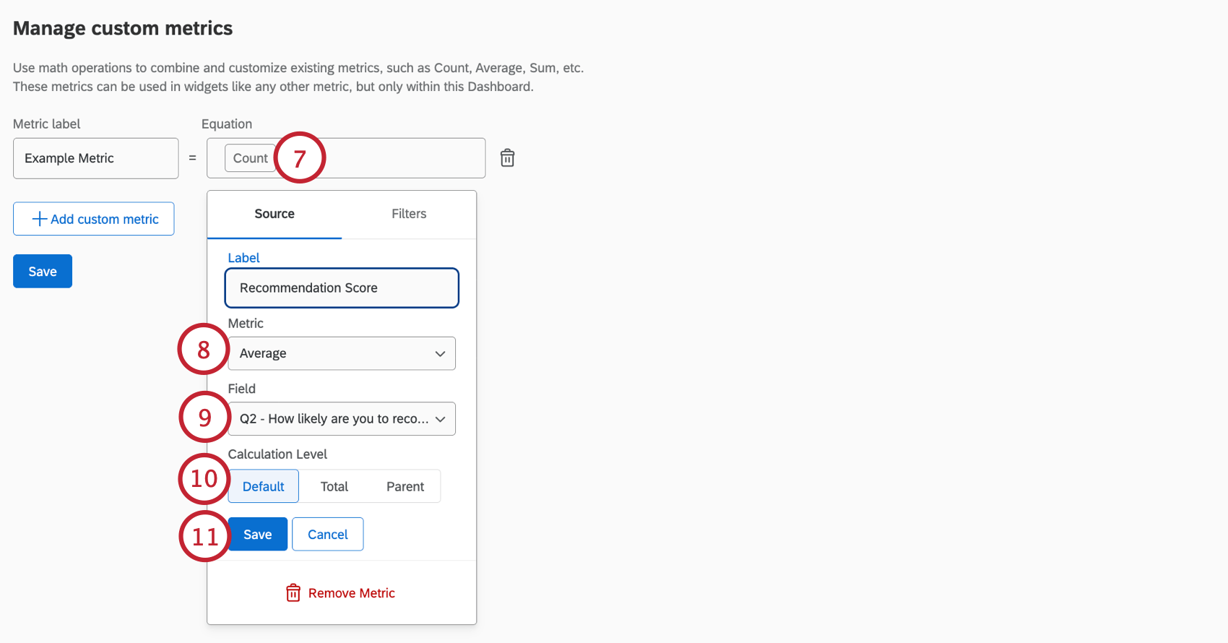Switch to the Source tab
Image resolution: width=1228 pixels, height=643 pixels.
point(274,214)
